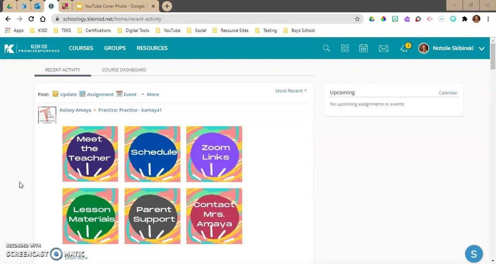Screen dimensions: 496x264
Task: Open the TEKS bookmarks folder
Action: 62,30
